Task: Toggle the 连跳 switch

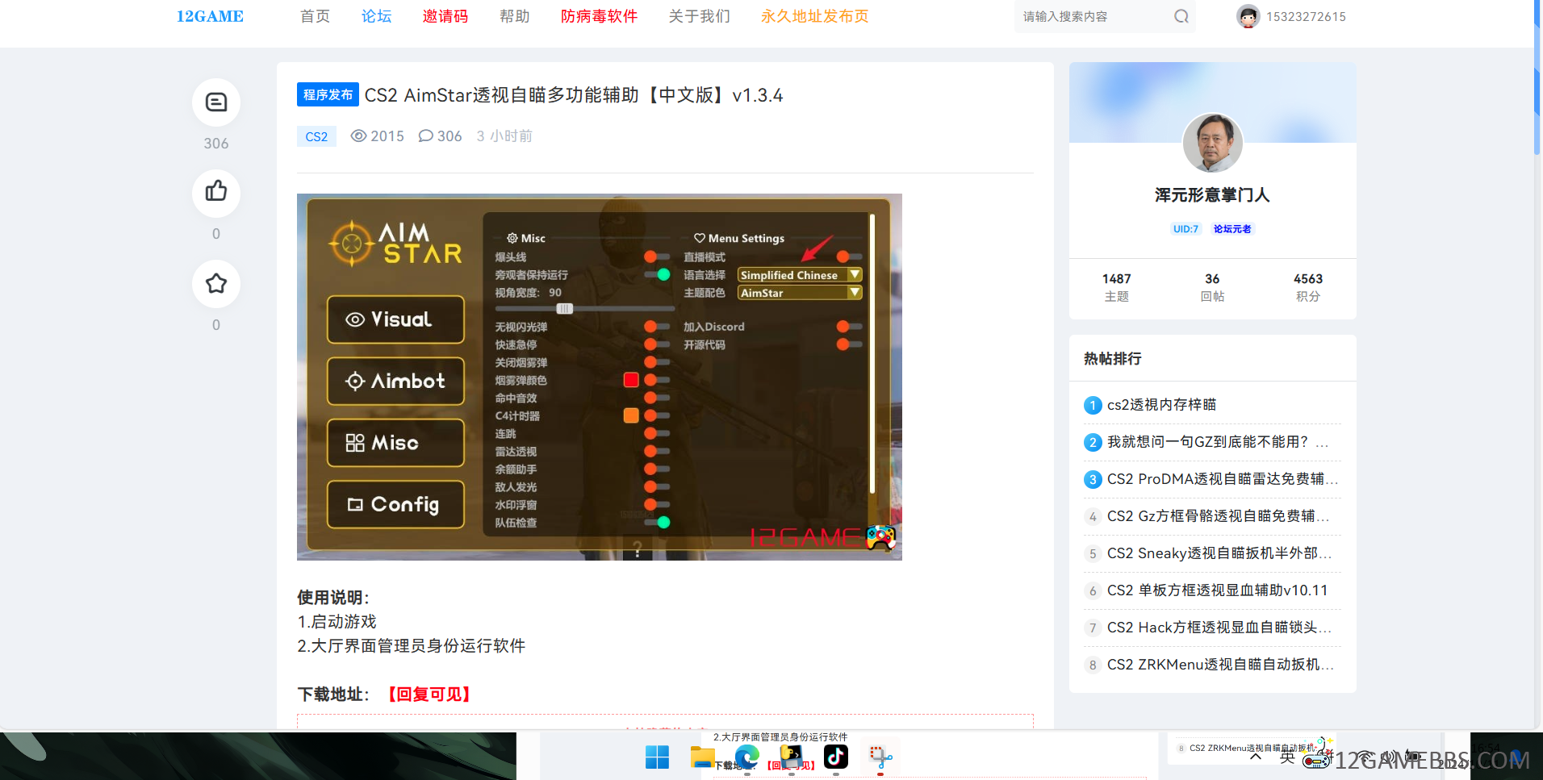Action: pyautogui.click(x=656, y=433)
